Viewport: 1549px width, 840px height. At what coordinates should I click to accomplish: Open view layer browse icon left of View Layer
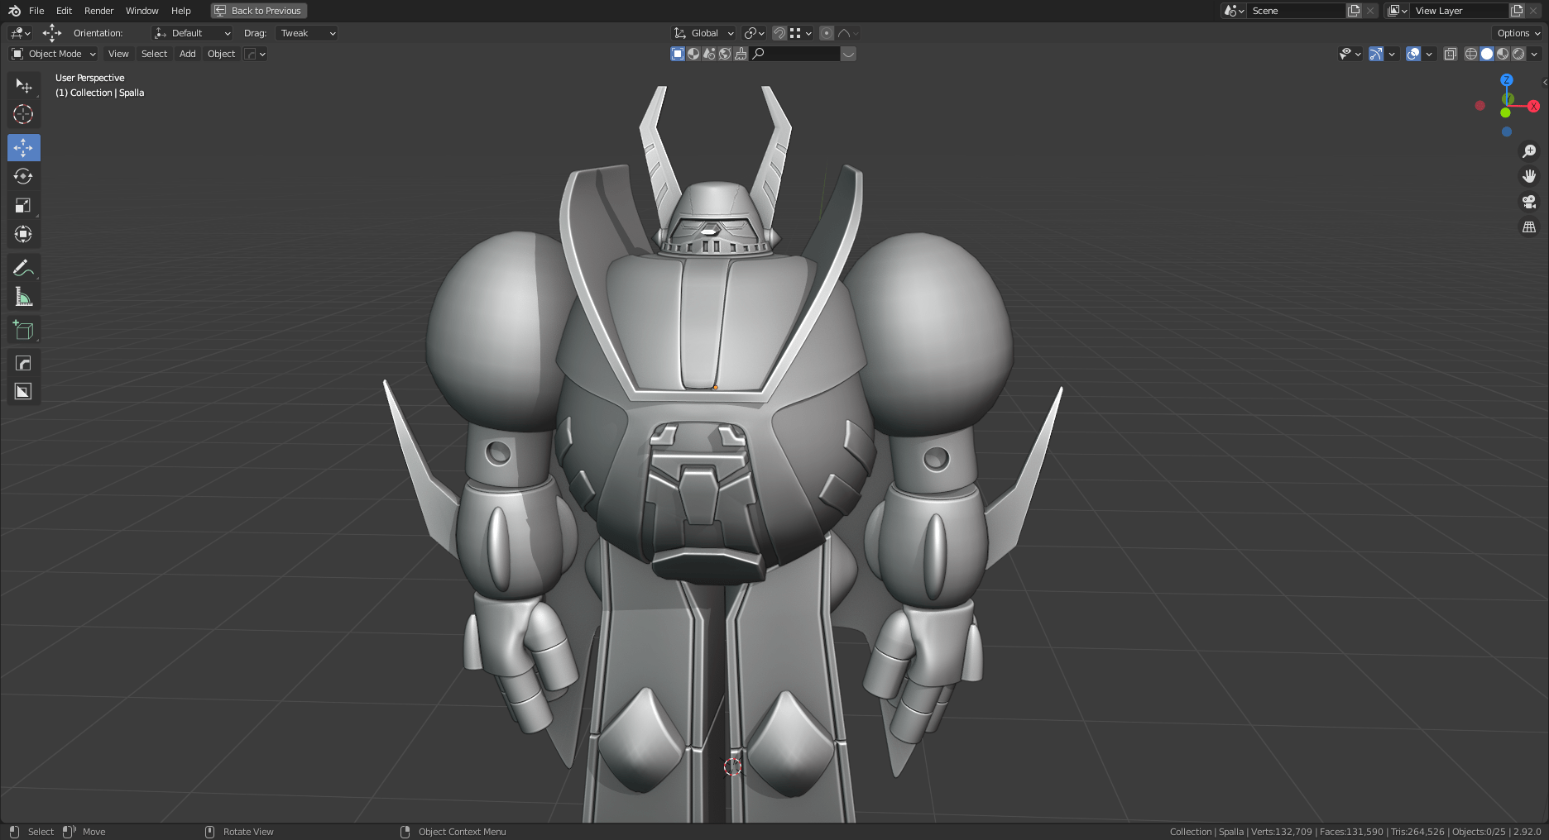tap(1397, 11)
